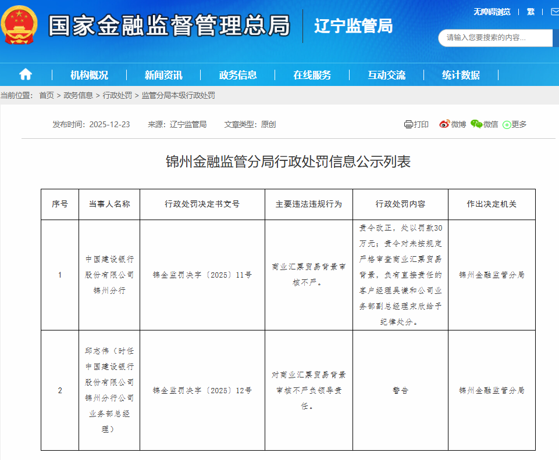Expand the 政务信息 navigation menu
Viewport: 559px width, 460px height.
pos(238,75)
